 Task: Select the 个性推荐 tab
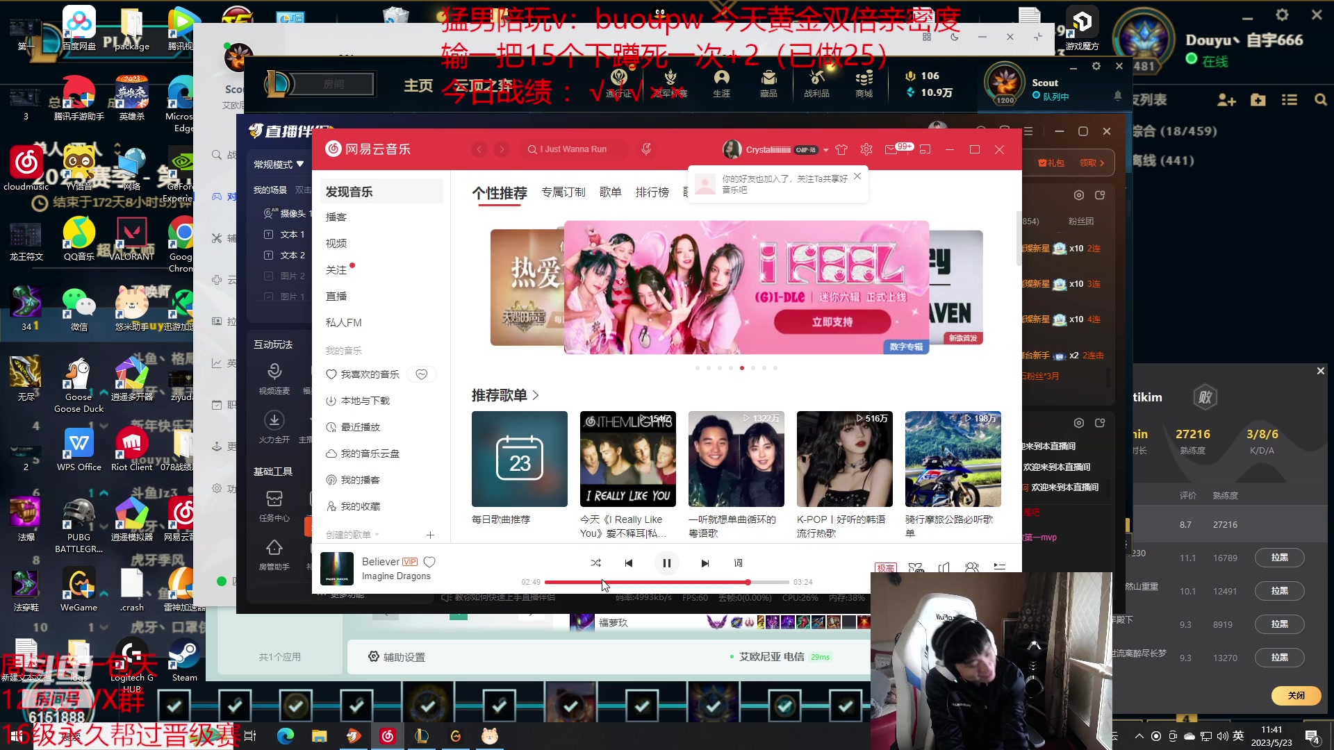tap(499, 192)
